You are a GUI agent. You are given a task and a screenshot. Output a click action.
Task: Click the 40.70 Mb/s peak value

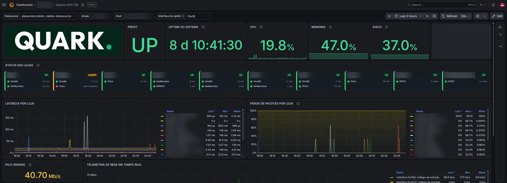43,175
